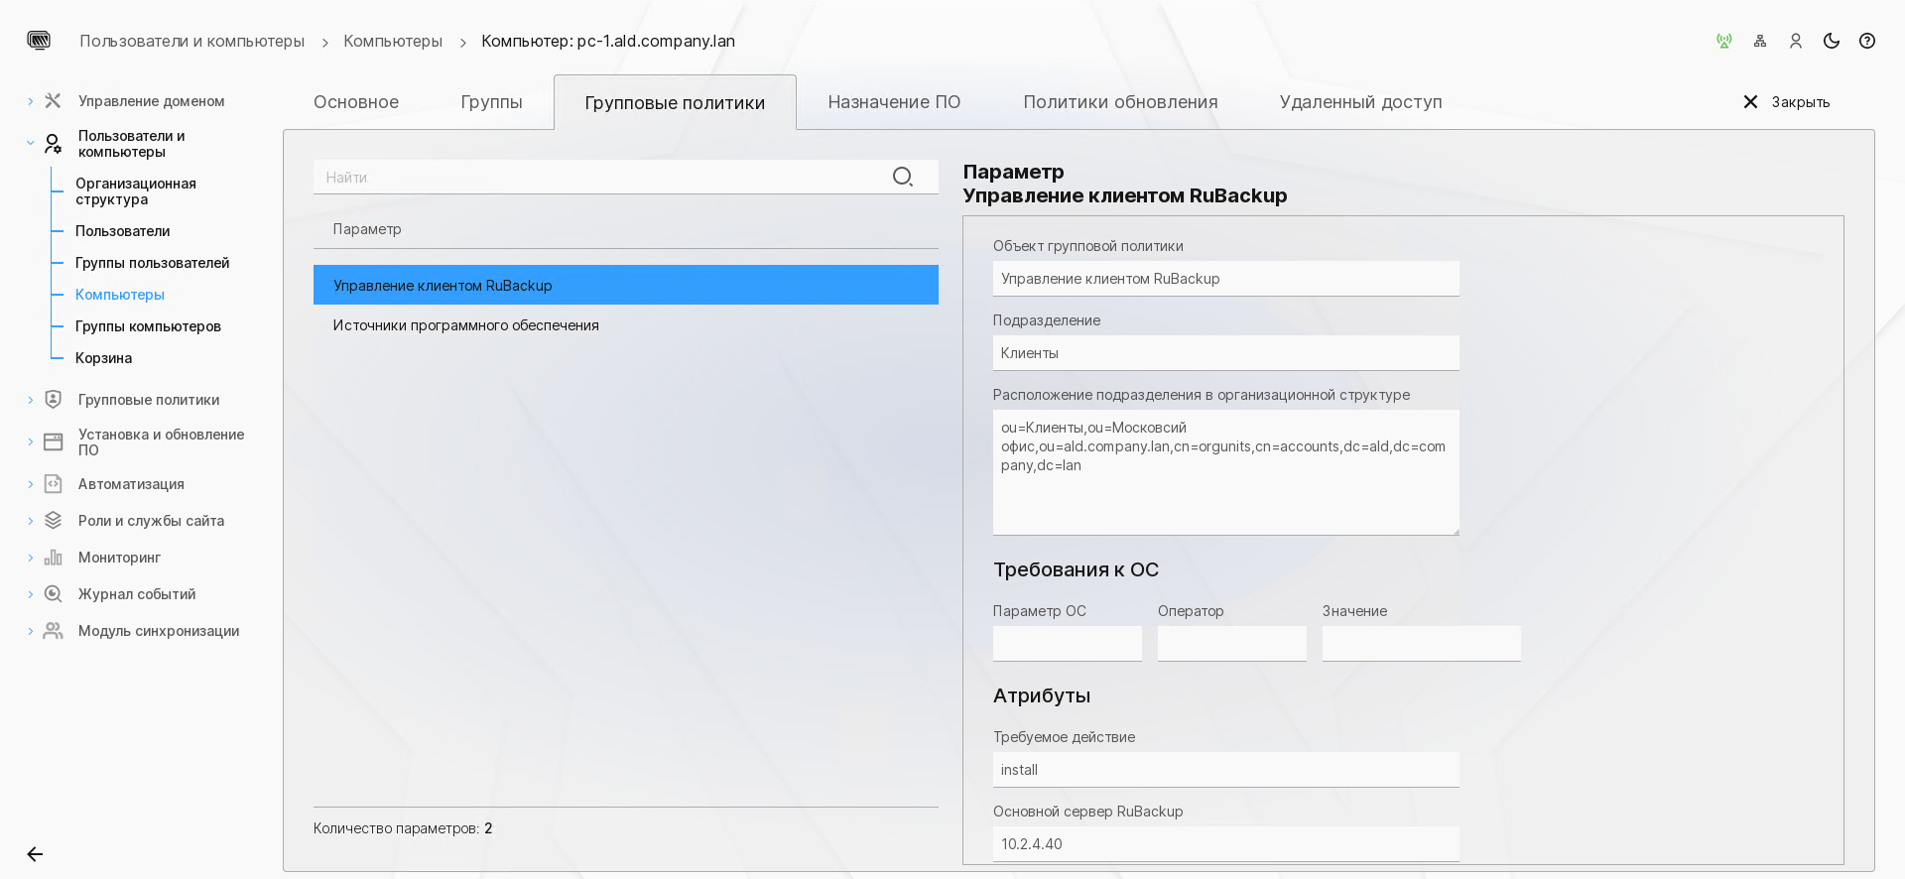This screenshot has width=1905, height=879.
Task: Expand the Роли и службы сайта section
Action: [x=31, y=521]
